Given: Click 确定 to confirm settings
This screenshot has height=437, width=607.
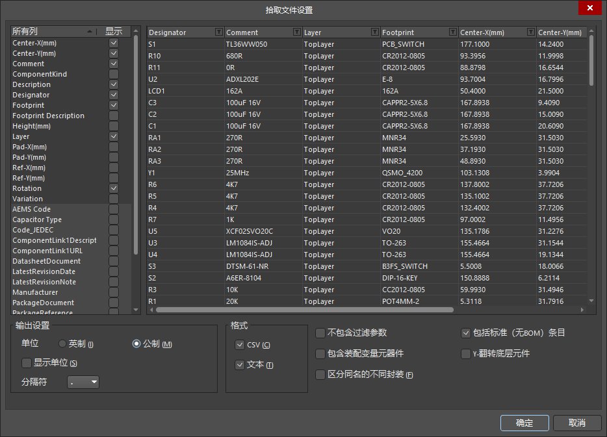Looking at the screenshot, I should (x=524, y=423).
